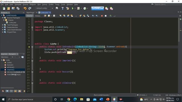
Task: Expand the Test Packages node
Action: [x=3, y=25]
